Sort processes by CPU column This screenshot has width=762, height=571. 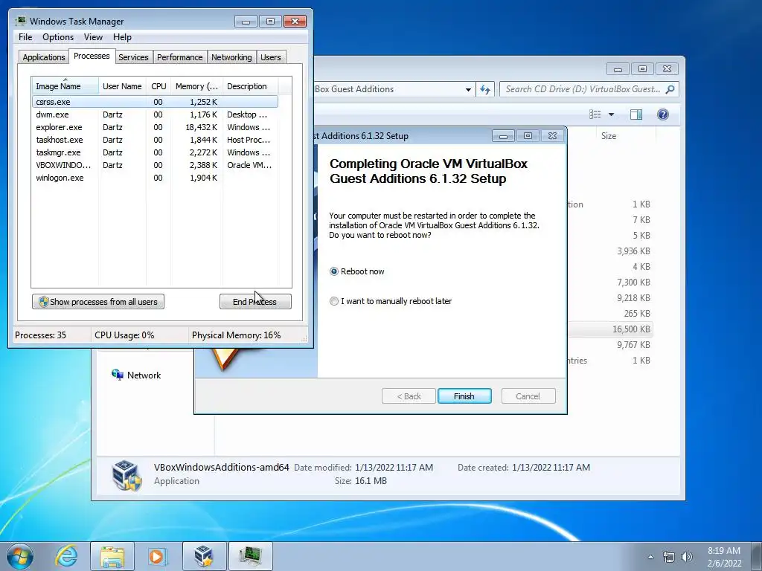click(x=159, y=86)
